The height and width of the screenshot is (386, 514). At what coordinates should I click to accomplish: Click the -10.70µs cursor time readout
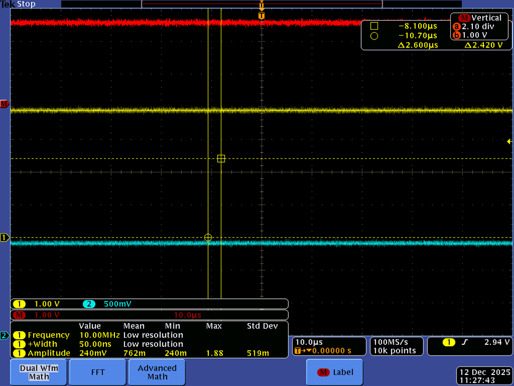click(418, 35)
